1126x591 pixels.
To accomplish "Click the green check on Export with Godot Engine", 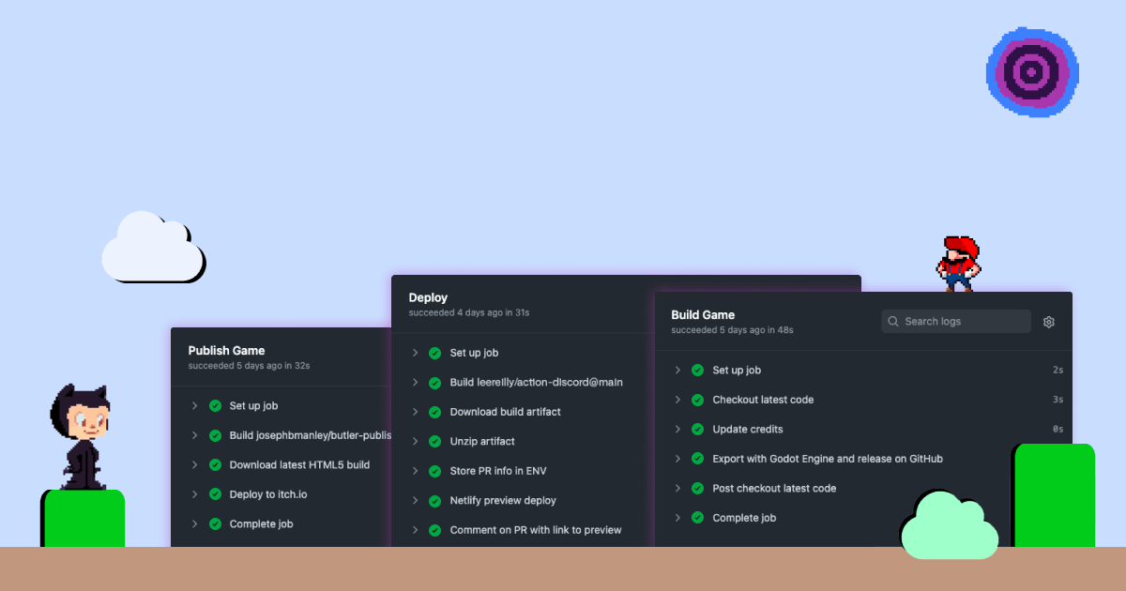I will (x=697, y=459).
